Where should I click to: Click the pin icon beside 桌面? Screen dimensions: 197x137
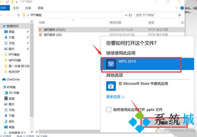(x=28, y=32)
